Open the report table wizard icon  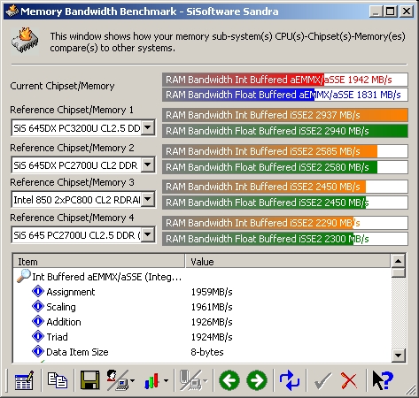coord(24,380)
